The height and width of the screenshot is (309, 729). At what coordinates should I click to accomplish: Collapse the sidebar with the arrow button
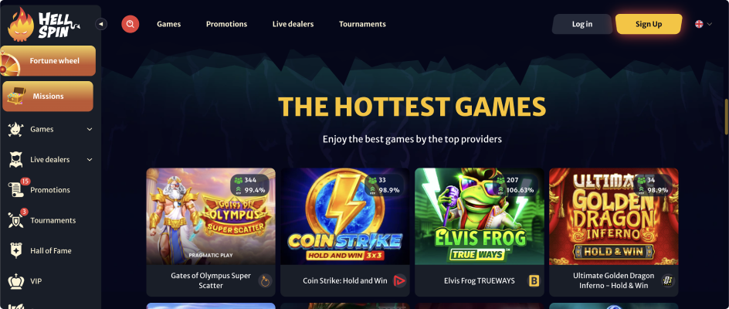click(x=101, y=24)
